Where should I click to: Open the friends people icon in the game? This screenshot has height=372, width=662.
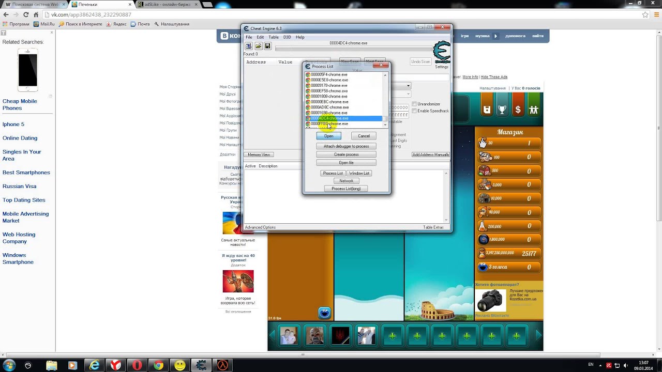(534, 110)
